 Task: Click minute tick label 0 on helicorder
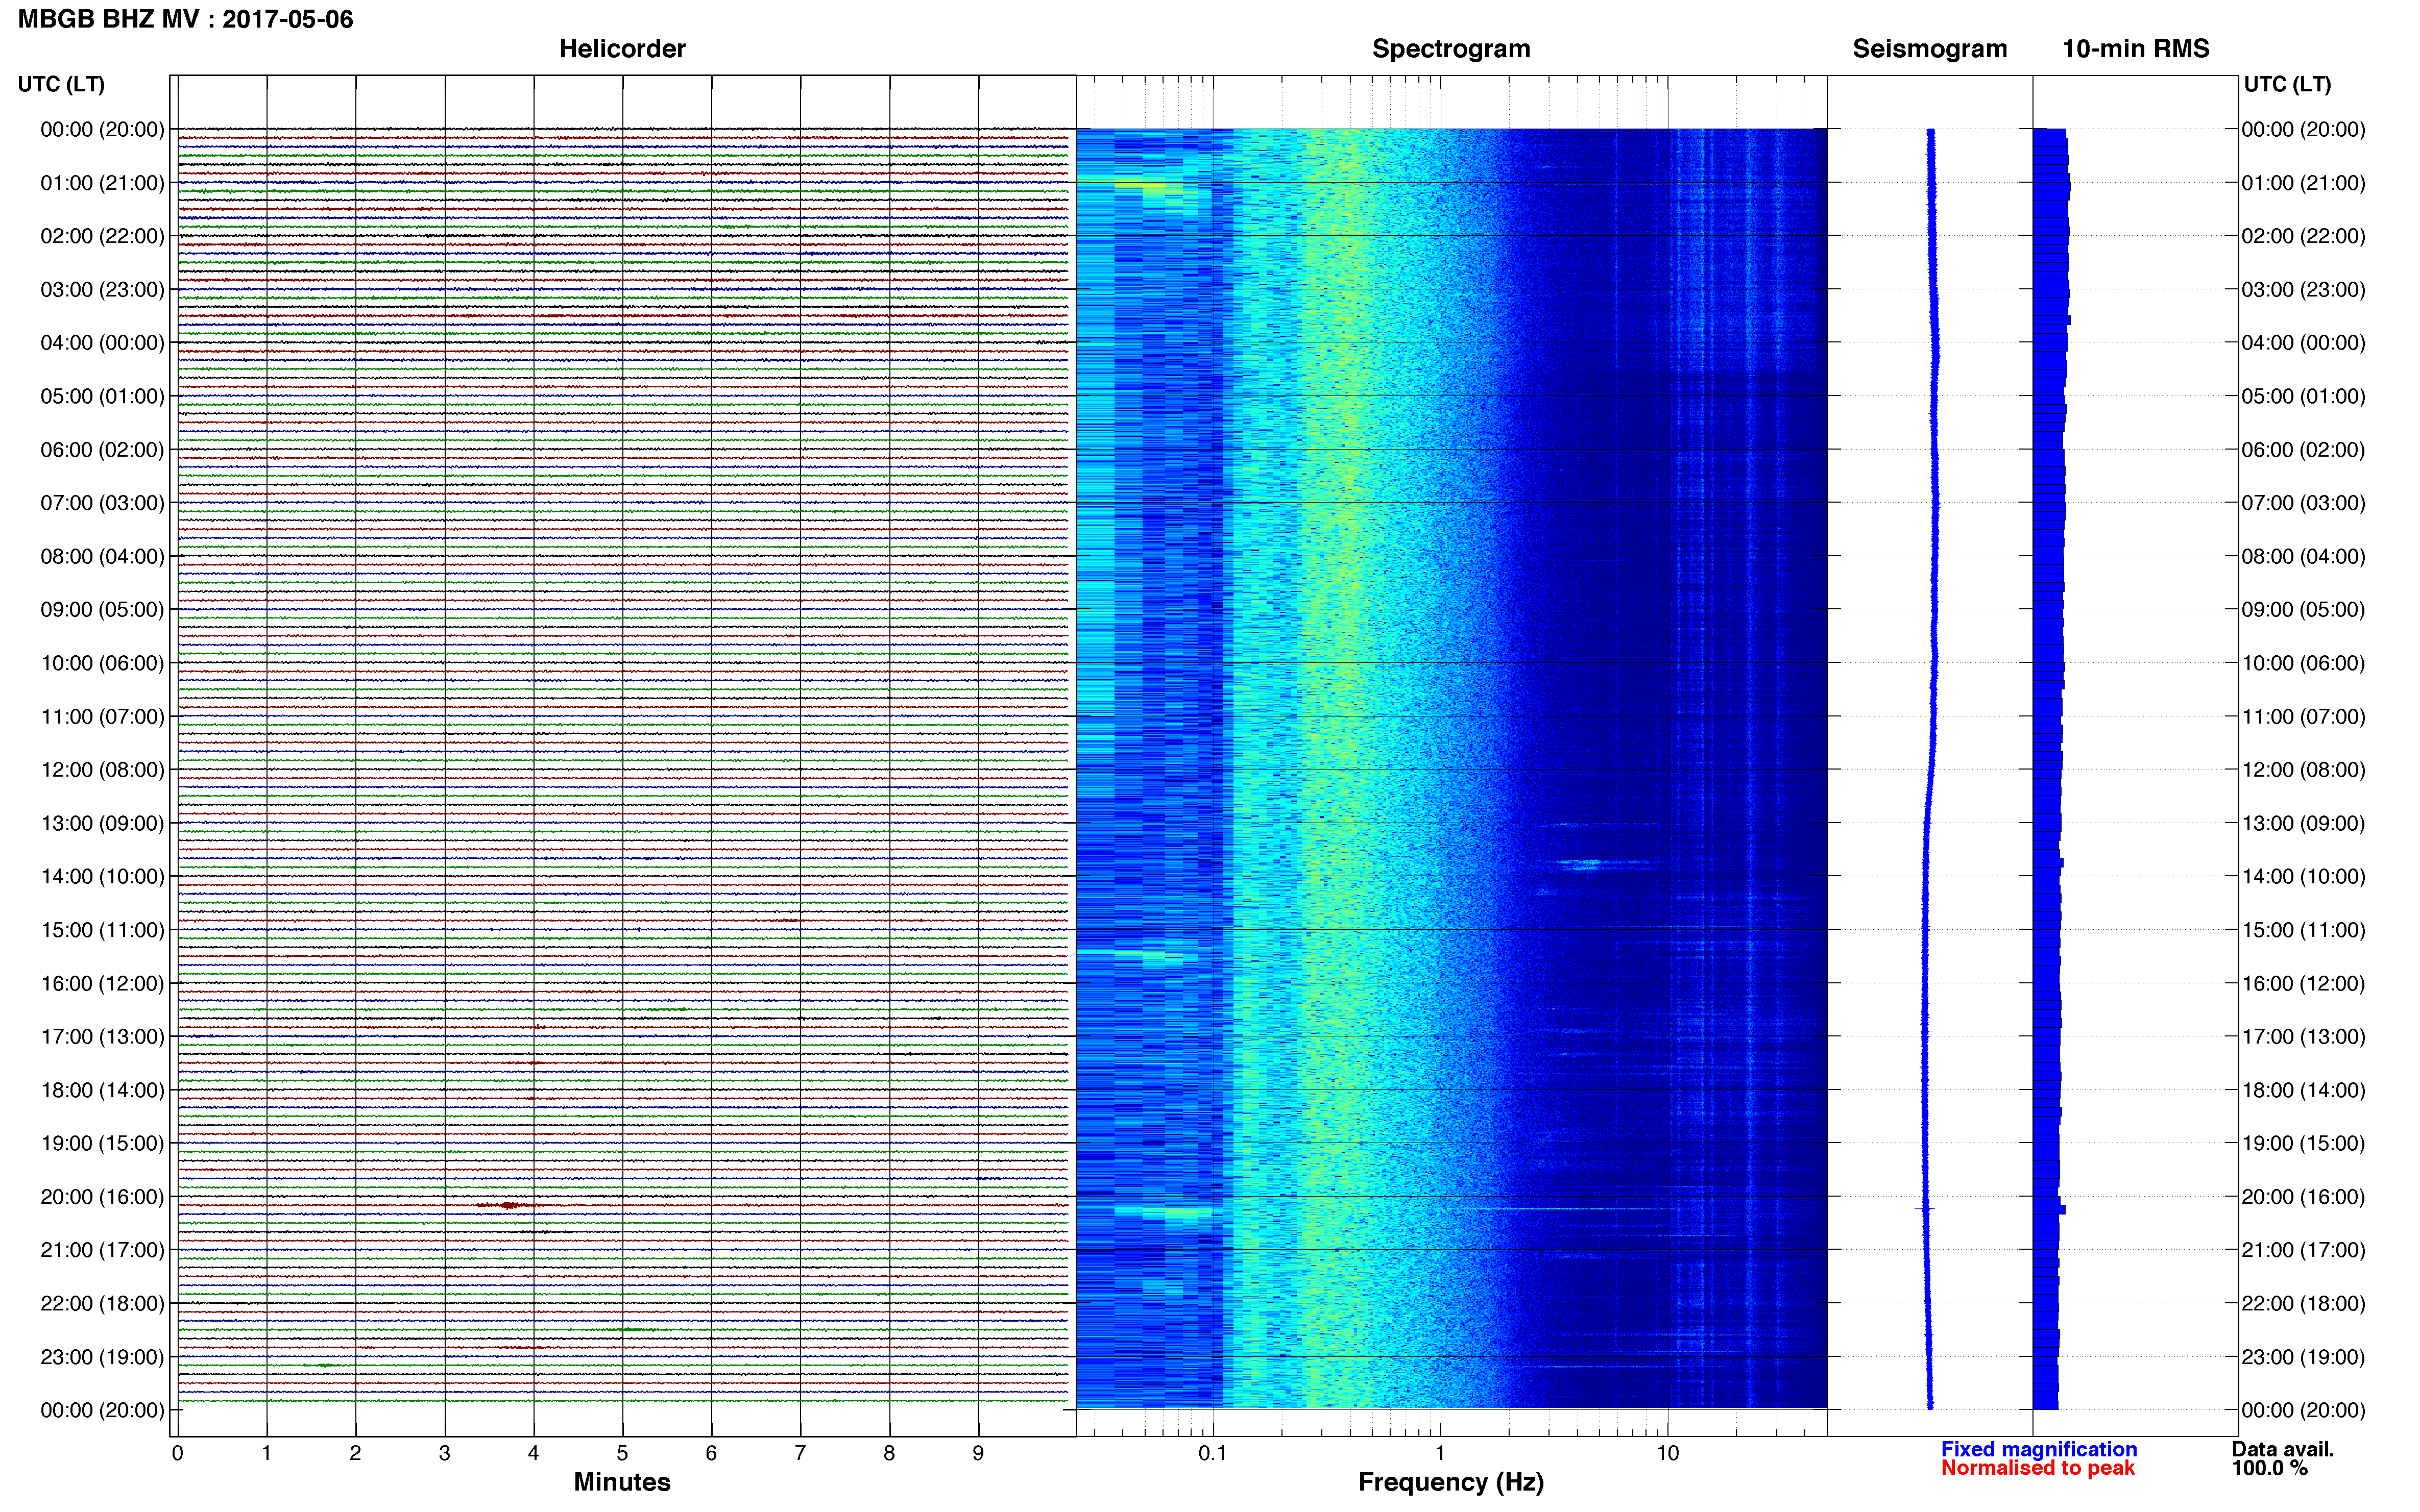(177, 1453)
